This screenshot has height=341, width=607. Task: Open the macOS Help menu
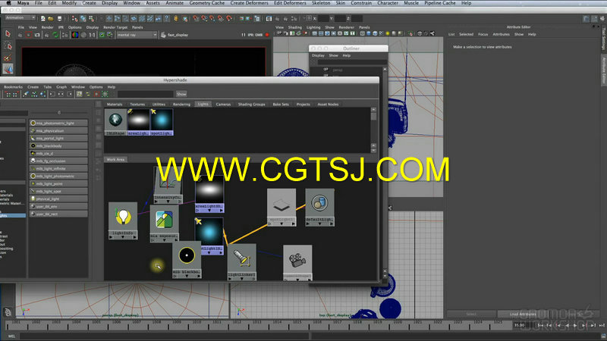tap(466, 3)
